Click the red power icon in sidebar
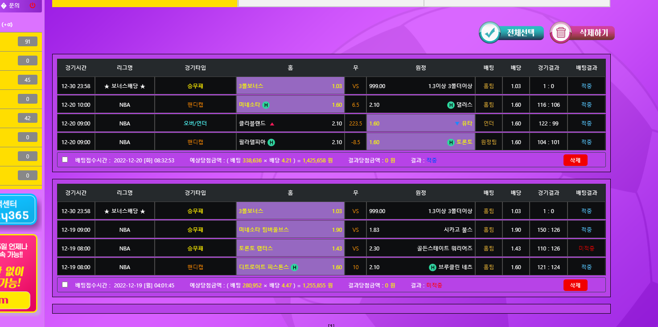The image size is (658, 327). (x=32, y=6)
